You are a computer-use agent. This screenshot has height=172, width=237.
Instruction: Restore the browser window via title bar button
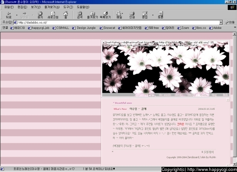pos(230,2)
